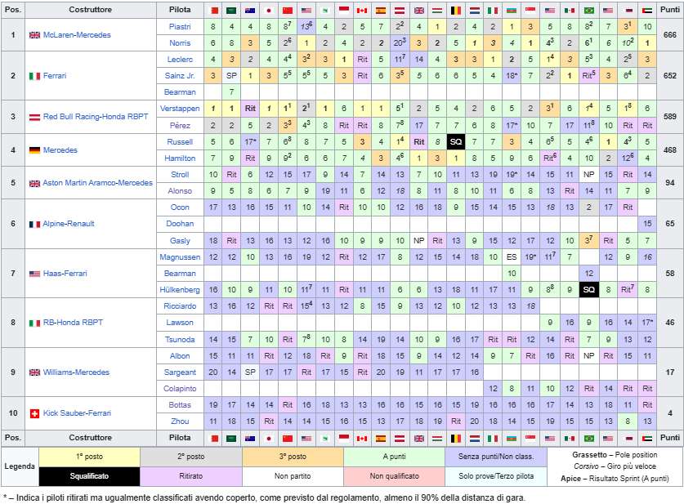Screen dimensions: 684x504
Task: Open the Saudi Arabia flag in the top header
Action: coord(231,10)
